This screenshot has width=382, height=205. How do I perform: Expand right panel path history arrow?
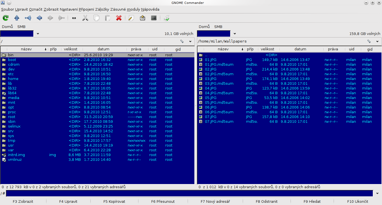pos(378,41)
